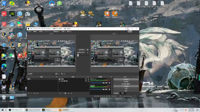This screenshot has height=112, width=200.
Task: Add a new source with plus icon
Action: pos(60,93)
